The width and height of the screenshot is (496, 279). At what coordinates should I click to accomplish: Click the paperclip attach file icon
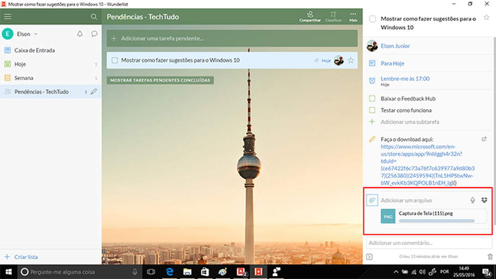click(372, 200)
